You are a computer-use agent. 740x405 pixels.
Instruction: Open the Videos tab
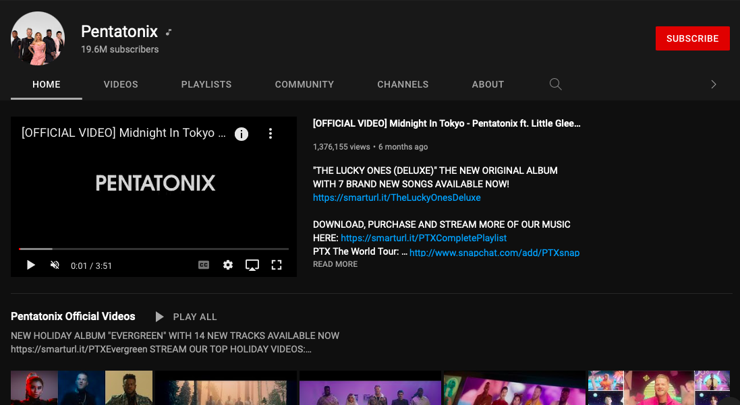(x=121, y=84)
